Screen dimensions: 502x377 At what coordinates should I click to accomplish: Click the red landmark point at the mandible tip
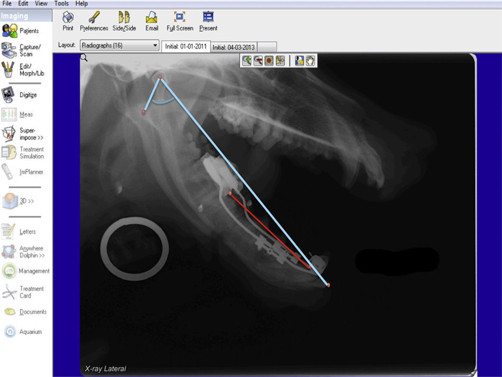tap(329, 285)
